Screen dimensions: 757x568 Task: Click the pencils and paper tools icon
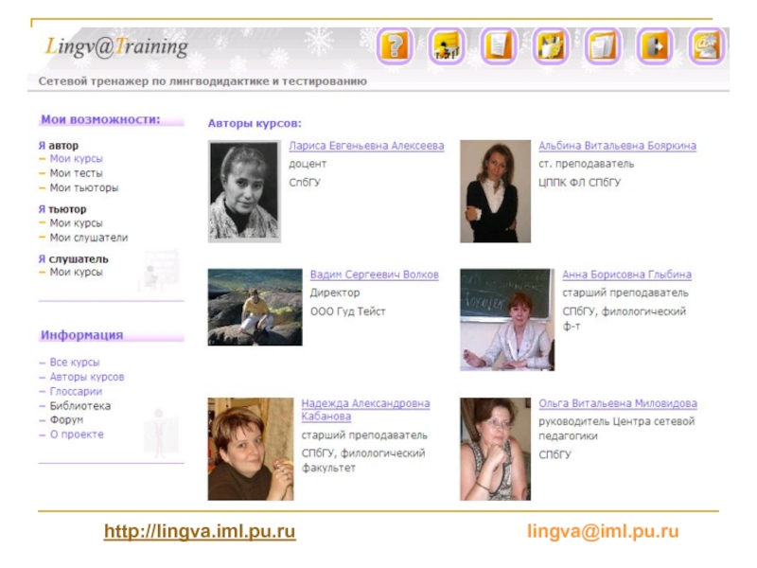coord(552,46)
